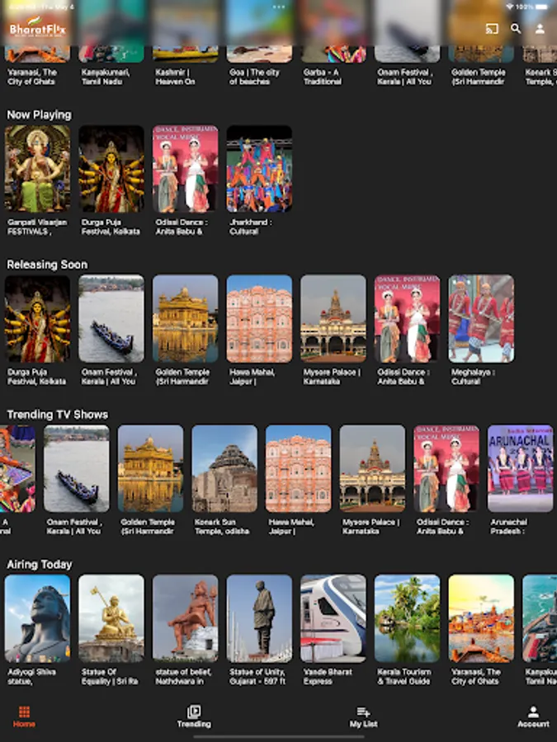The image size is (557, 742).
Task: Open Konark Sun Temple in Trending TV Shows
Action: (224, 468)
